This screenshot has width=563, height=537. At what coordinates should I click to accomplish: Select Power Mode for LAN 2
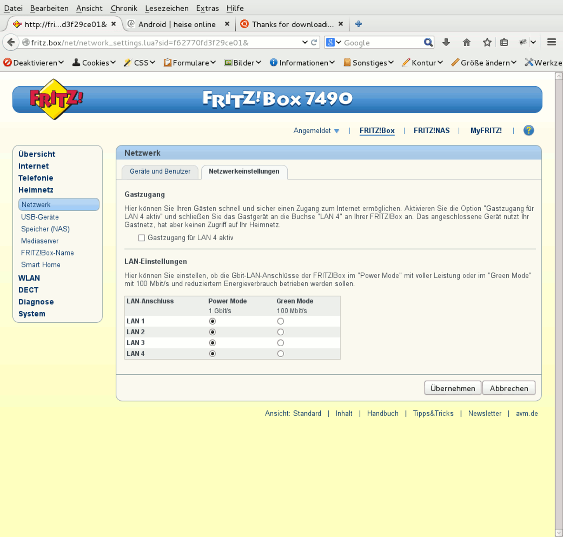212,332
